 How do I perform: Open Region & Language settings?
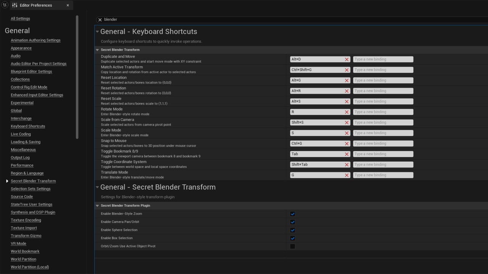click(27, 173)
